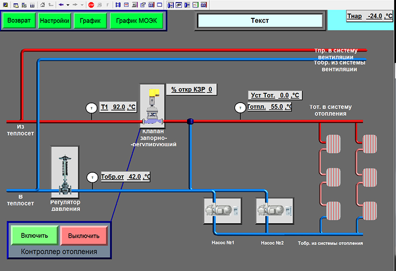
Task: Click the Возврат button
Action: (19, 21)
